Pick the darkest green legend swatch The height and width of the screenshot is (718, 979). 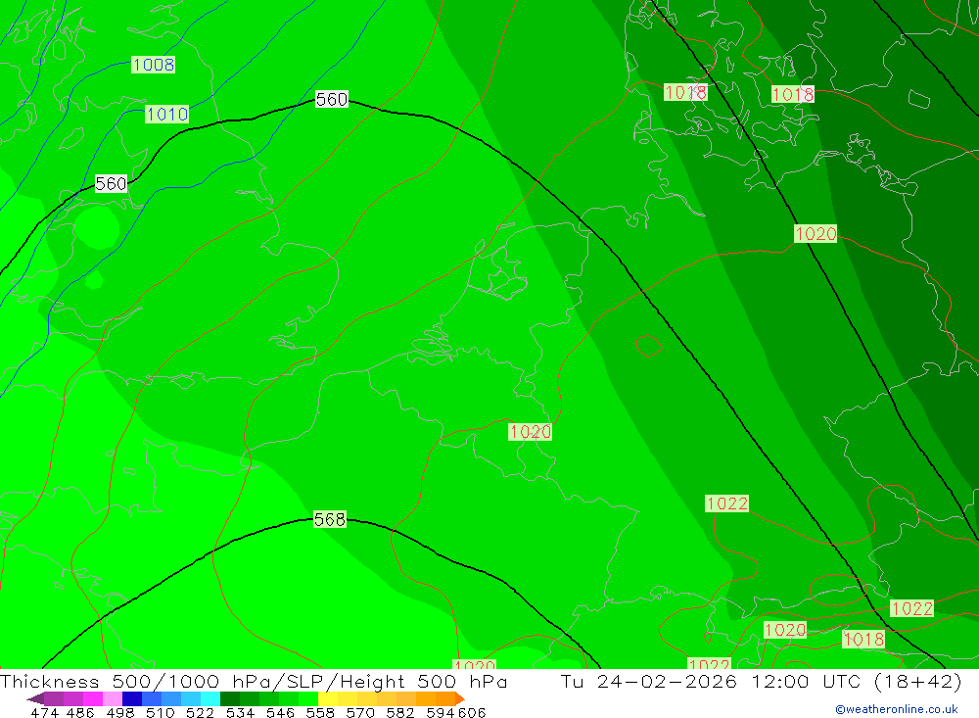pyautogui.click(x=230, y=698)
